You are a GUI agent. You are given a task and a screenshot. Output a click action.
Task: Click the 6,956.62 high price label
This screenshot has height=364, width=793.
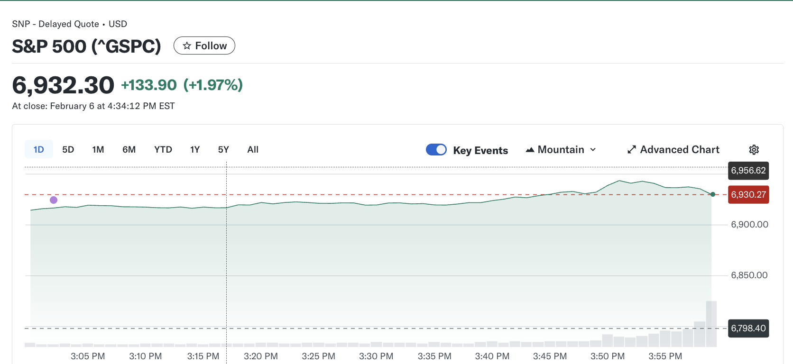pyautogui.click(x=748, y=171)
